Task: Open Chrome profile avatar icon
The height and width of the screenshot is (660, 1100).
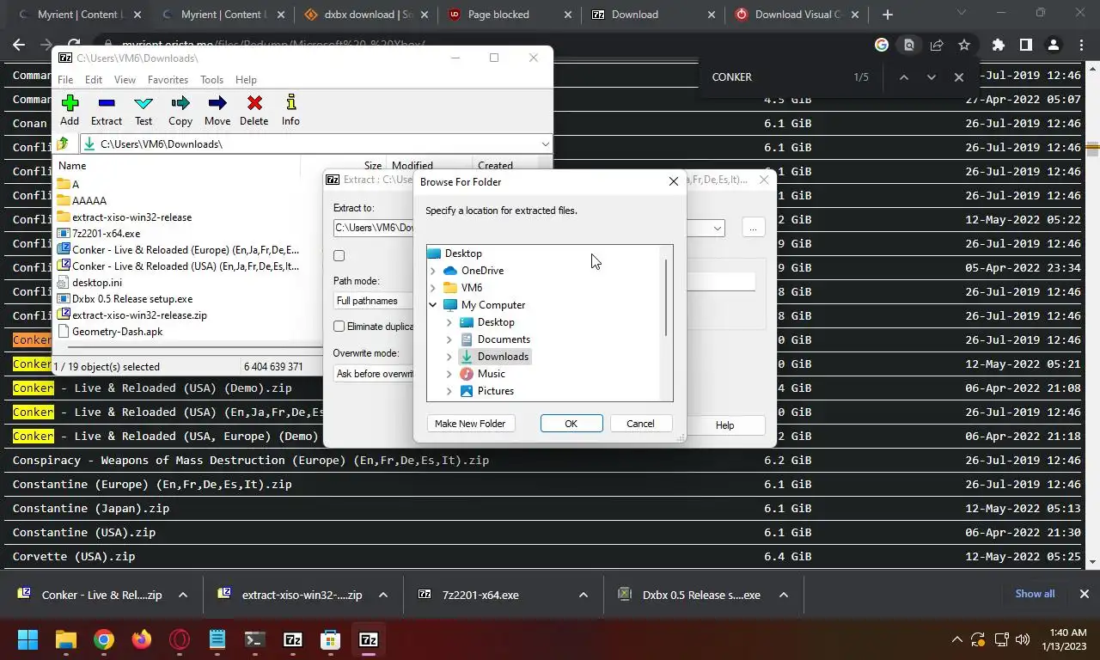Action: pos(1054,45)
